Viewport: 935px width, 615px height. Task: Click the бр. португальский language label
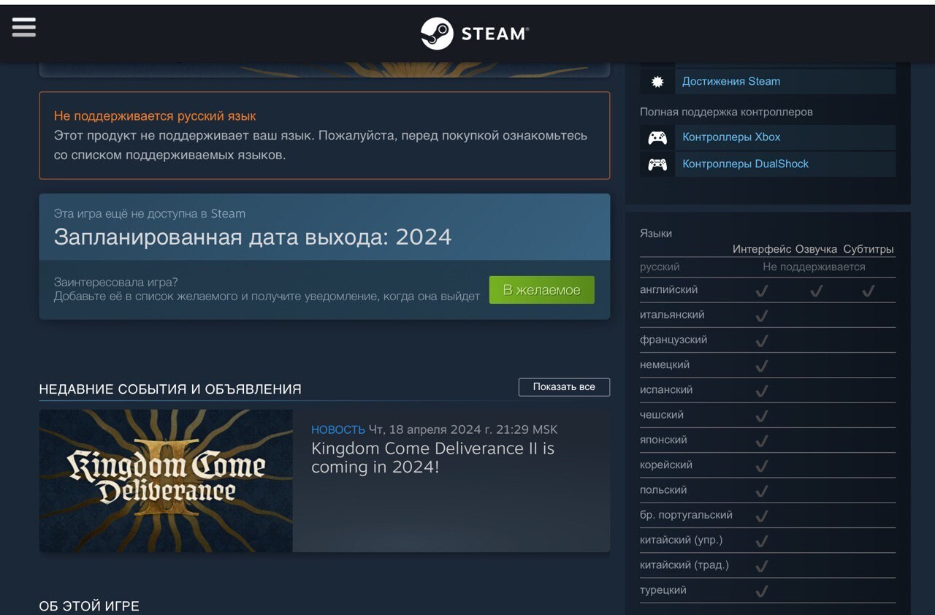pyautogui.click(x=686, y=515)
